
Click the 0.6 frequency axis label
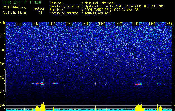(3, 105)
